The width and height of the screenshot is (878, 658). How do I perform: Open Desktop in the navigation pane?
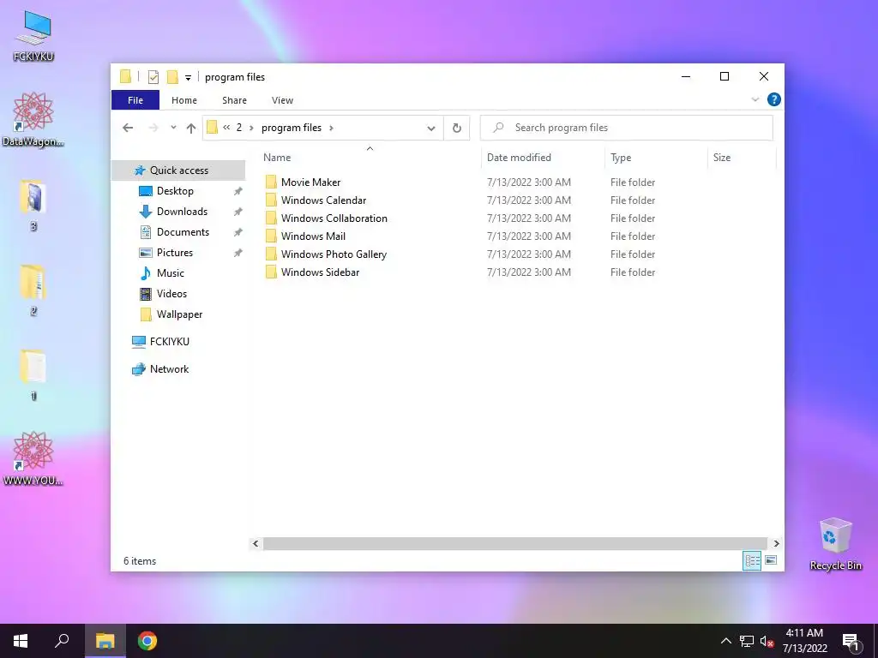tap(175, 191)
